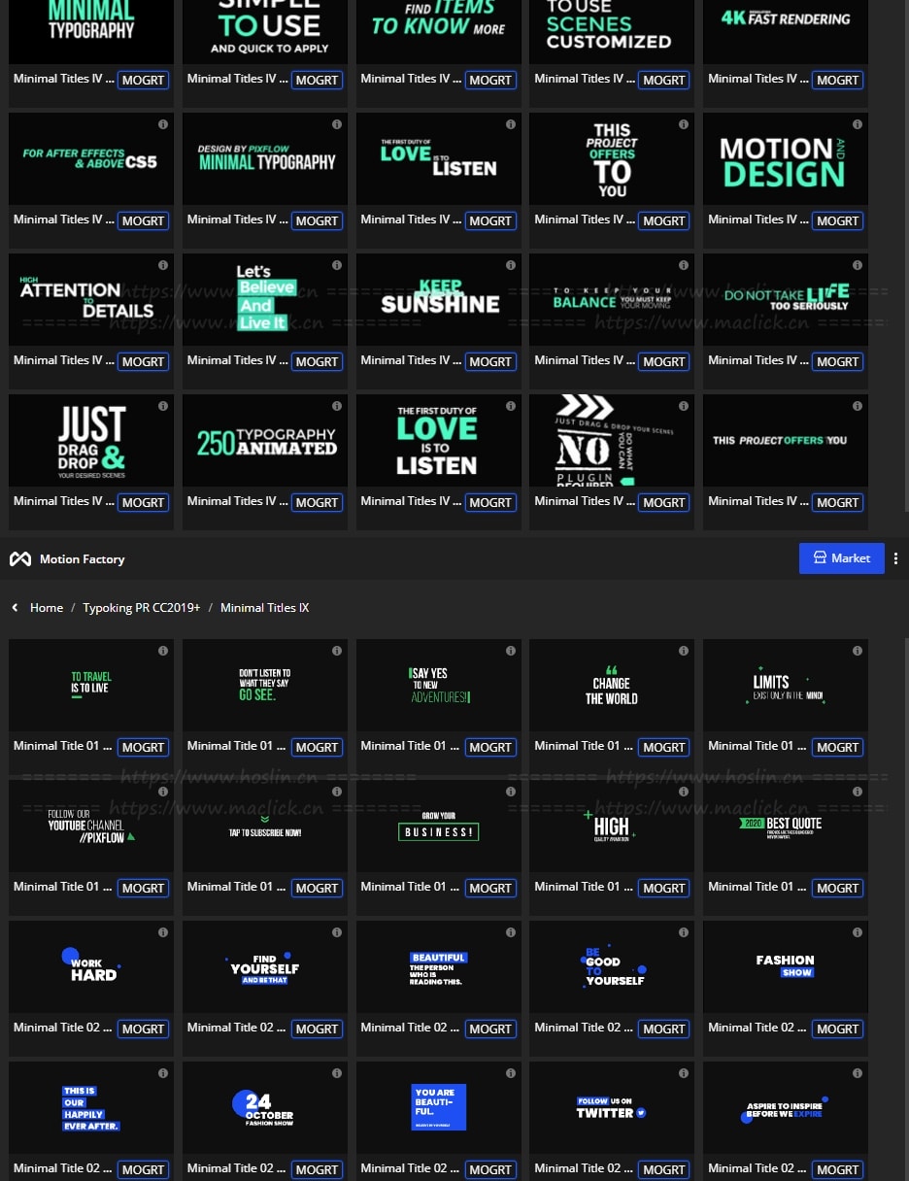This screenshot has height=1181, width=909.
Task: Click 'Minimal Titles IV' label under 'Keep Sunshine'
Action: pos(410,360)
